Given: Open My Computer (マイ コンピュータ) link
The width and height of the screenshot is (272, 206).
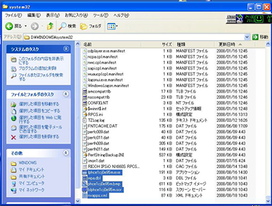Looking at the screenshot, I should coord(31,183).
